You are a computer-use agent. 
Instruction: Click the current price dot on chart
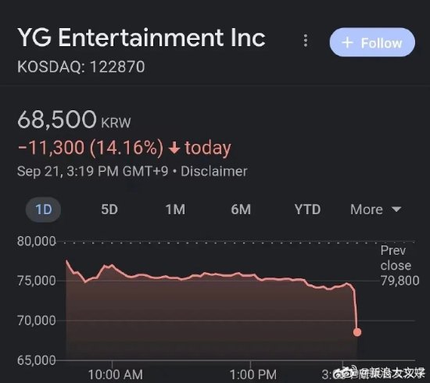tap(357, 332)
